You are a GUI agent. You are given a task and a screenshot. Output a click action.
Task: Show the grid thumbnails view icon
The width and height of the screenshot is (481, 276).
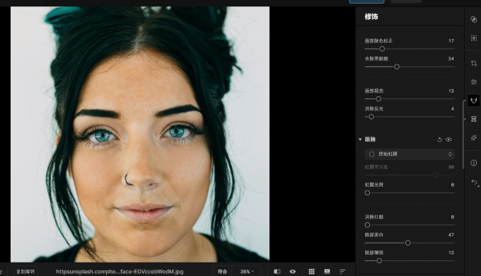coord(311,271)
